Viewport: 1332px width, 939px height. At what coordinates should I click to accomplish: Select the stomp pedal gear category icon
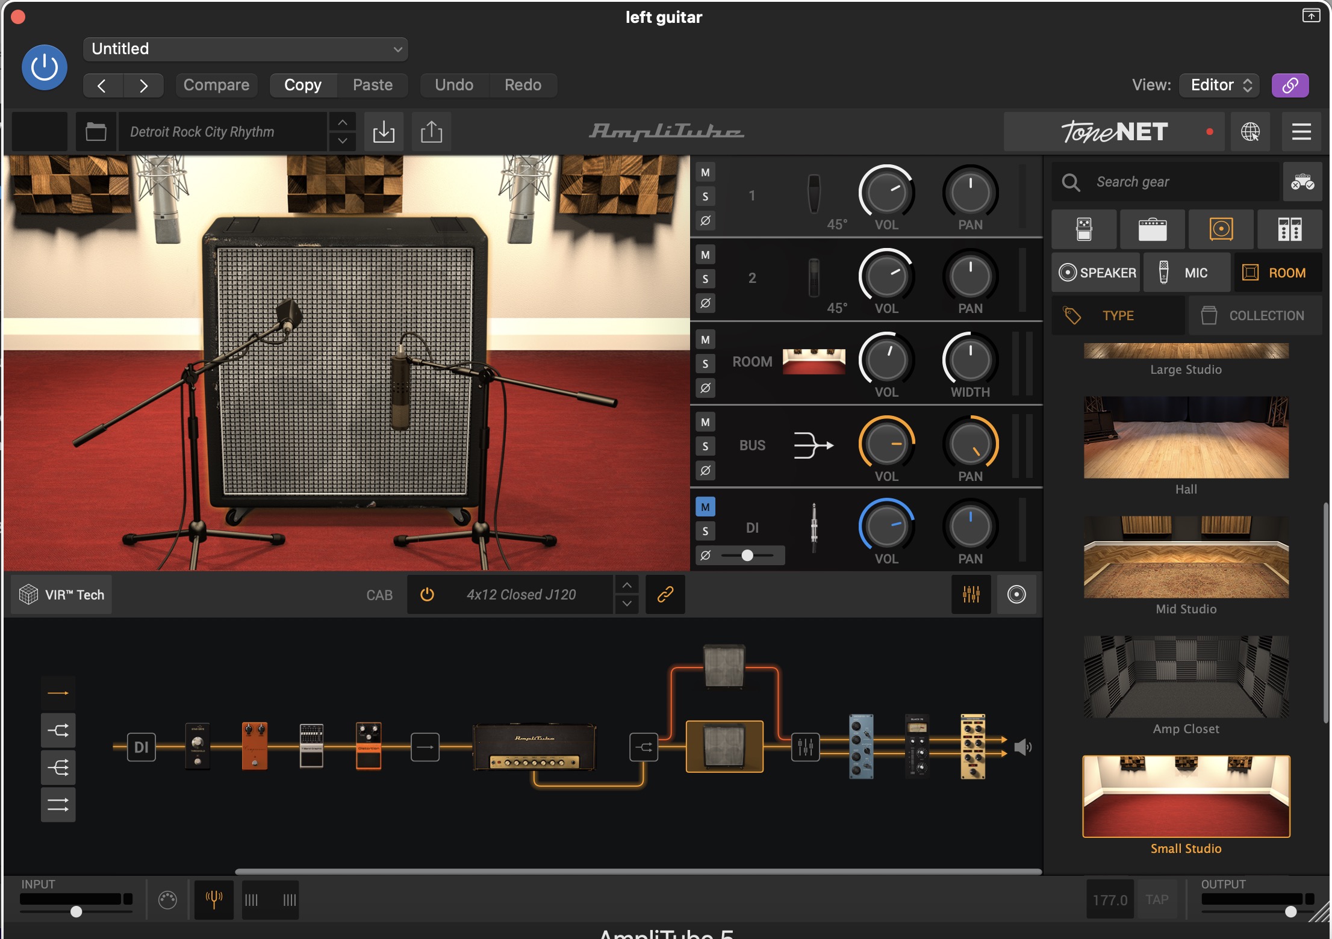[x=1084, y=229]
